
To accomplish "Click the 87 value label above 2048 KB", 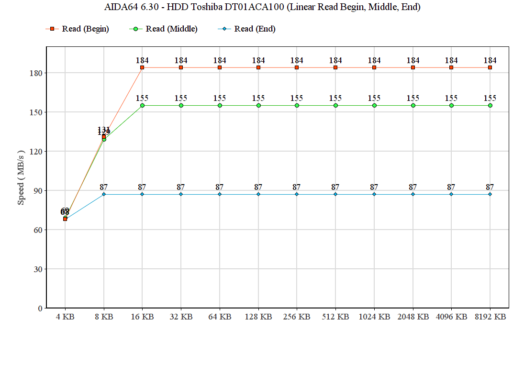I will 413,187.
